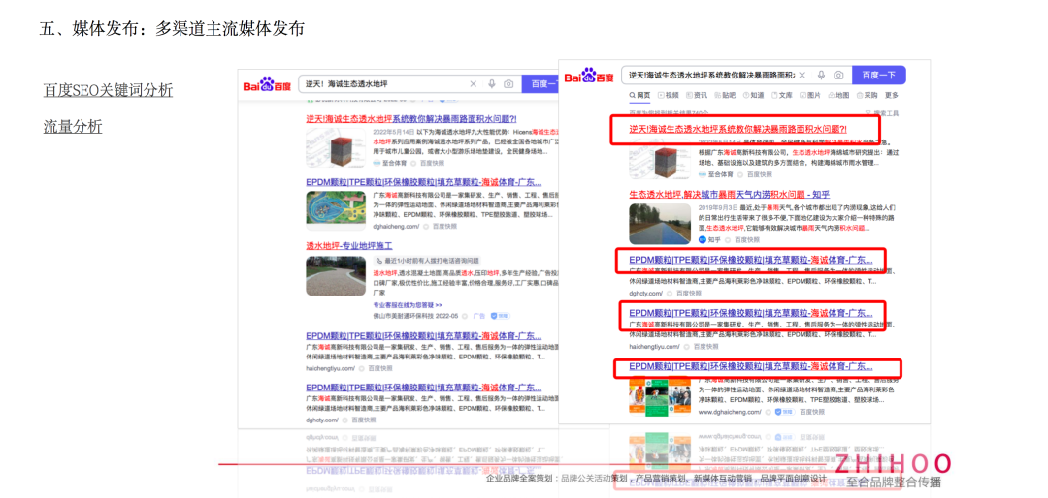Image resolution: width=1048 pixels, height=498 pixels.
Task: Switch to the 资讯 tab
Action: 697,96
